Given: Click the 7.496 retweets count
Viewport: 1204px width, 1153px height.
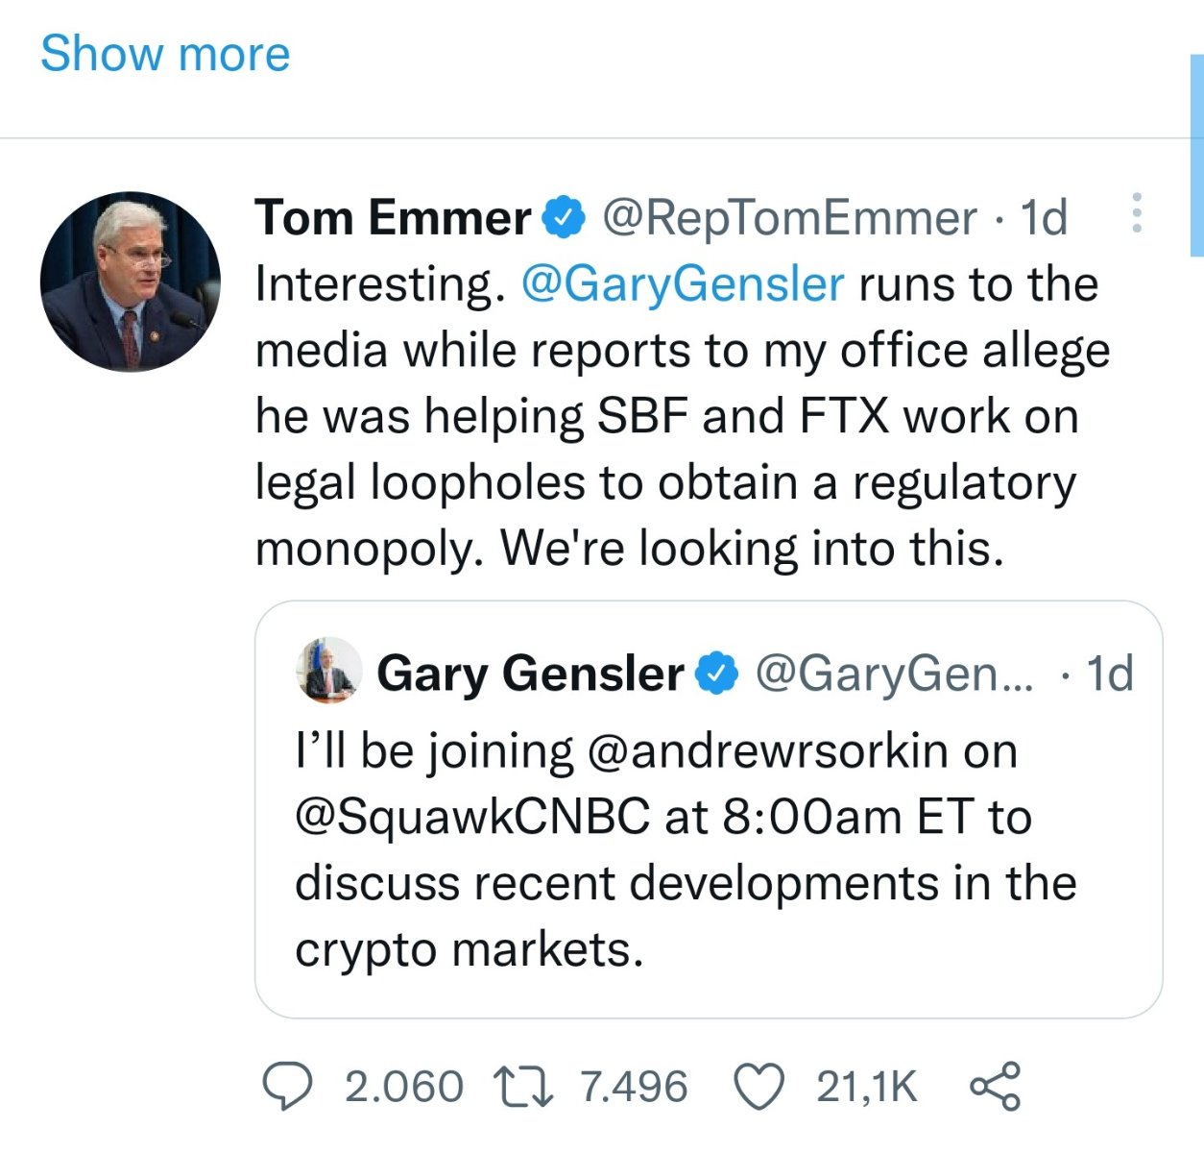Looking at the screenshot, I should [x=634, y=1087].
